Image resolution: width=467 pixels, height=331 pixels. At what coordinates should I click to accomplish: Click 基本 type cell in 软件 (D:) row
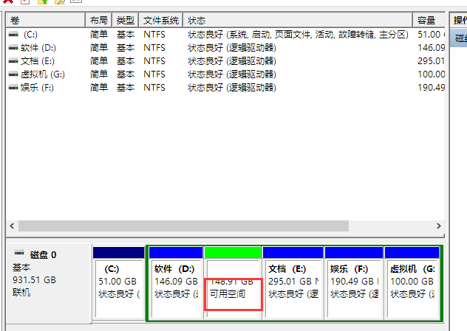pyautogui.click(x=126, y=47)
